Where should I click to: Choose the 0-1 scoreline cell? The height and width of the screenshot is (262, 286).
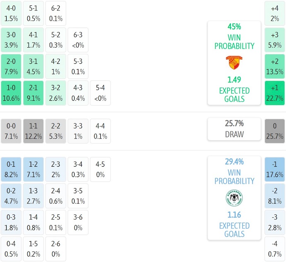pos(11,170)
